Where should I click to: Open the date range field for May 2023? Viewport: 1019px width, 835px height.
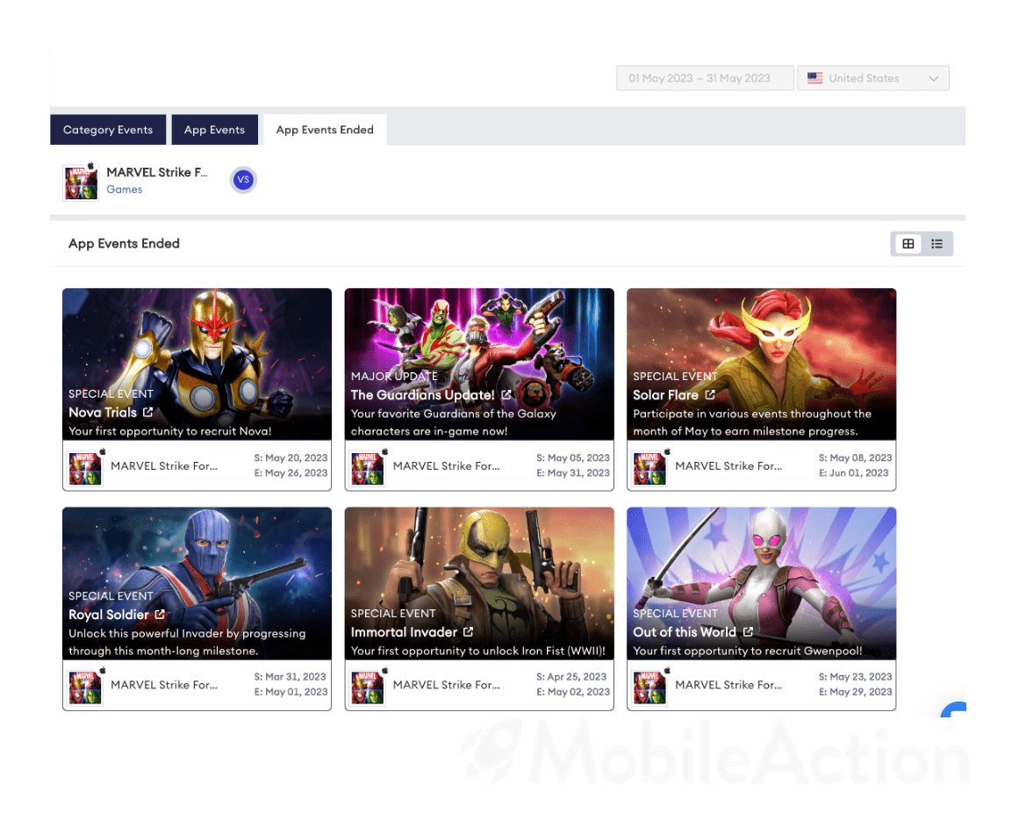pos(705,78)
